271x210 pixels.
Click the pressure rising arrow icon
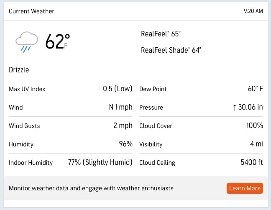[x=235, y=108]
